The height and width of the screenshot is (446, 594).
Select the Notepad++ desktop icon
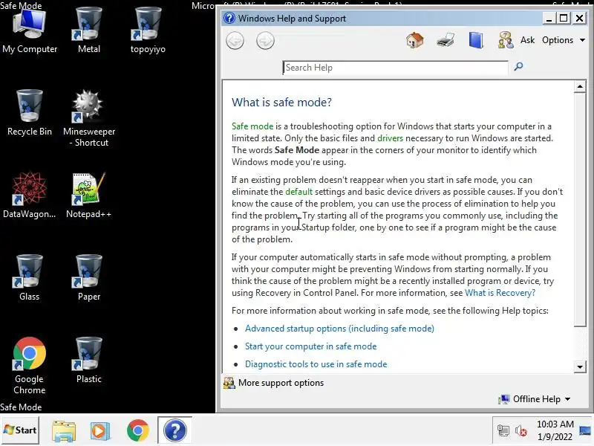pyautogui.click(x=88, y=195)
